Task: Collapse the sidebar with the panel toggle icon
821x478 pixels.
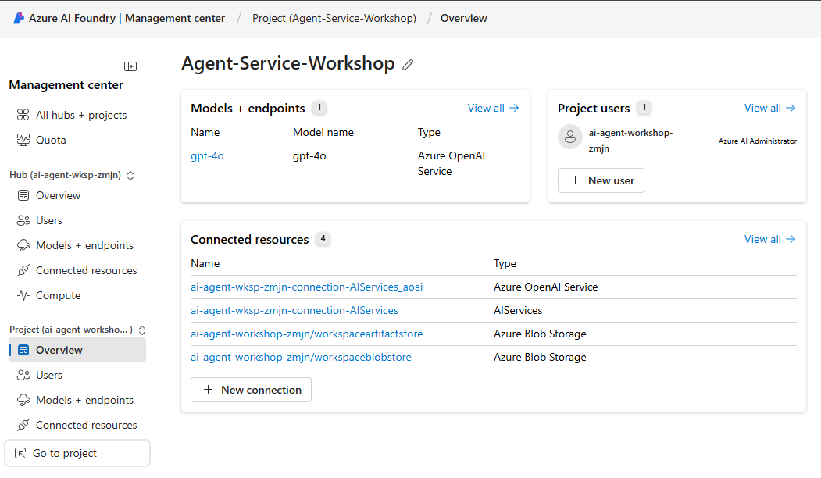Action: pyautogui.click(x=130, y=66)
